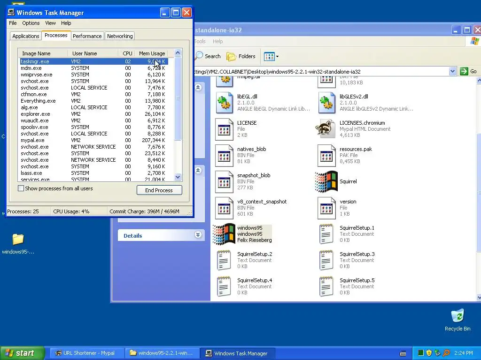Click the Go button icon in address bar
This screenshot has width=481, height=360.
(x=464, y=71)
